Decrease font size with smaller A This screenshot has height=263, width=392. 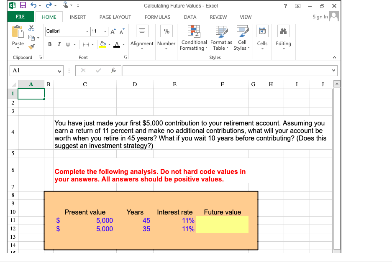click(x=122, y=31)
